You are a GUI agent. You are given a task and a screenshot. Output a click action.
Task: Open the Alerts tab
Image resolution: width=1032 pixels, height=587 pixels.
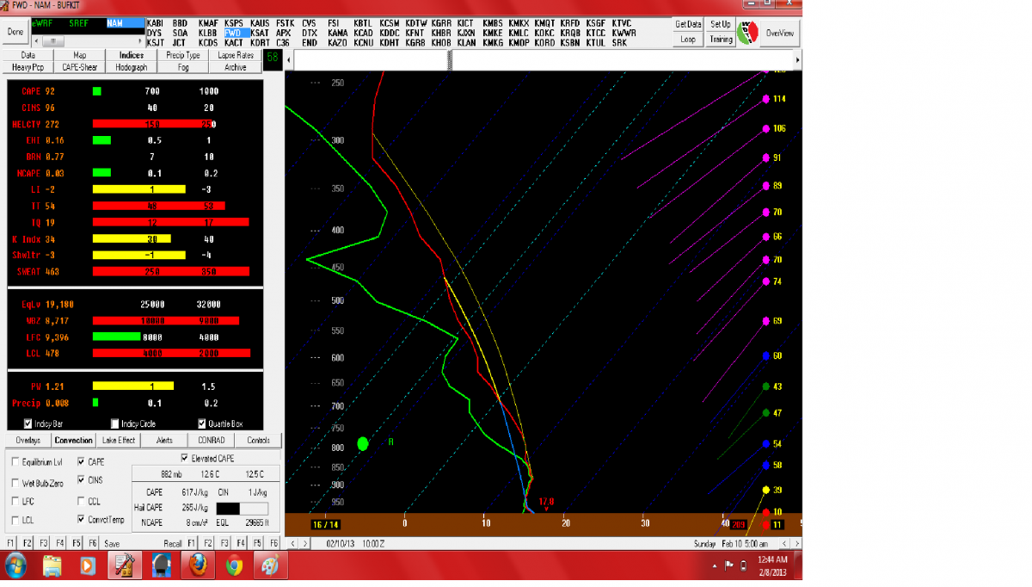tap(164, 440)
